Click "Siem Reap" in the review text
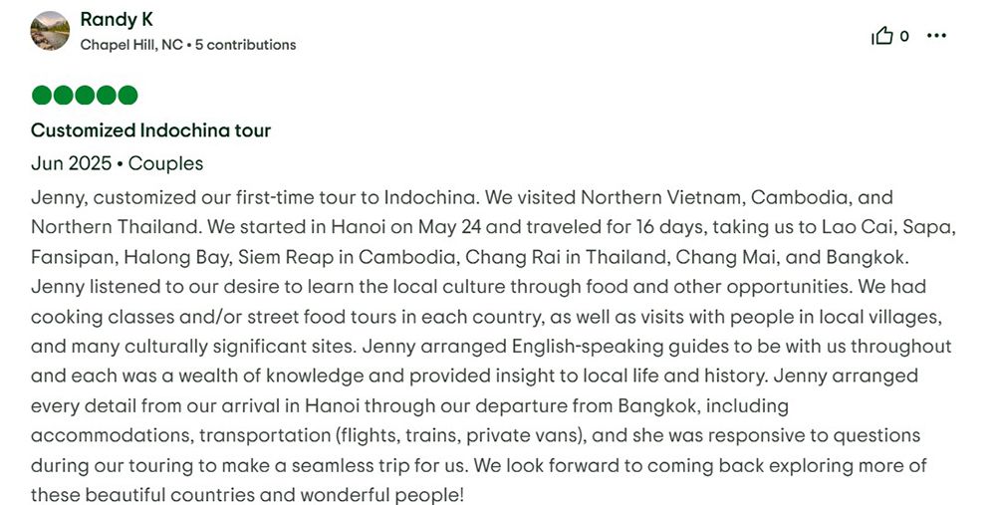 (x=282, y=257)
